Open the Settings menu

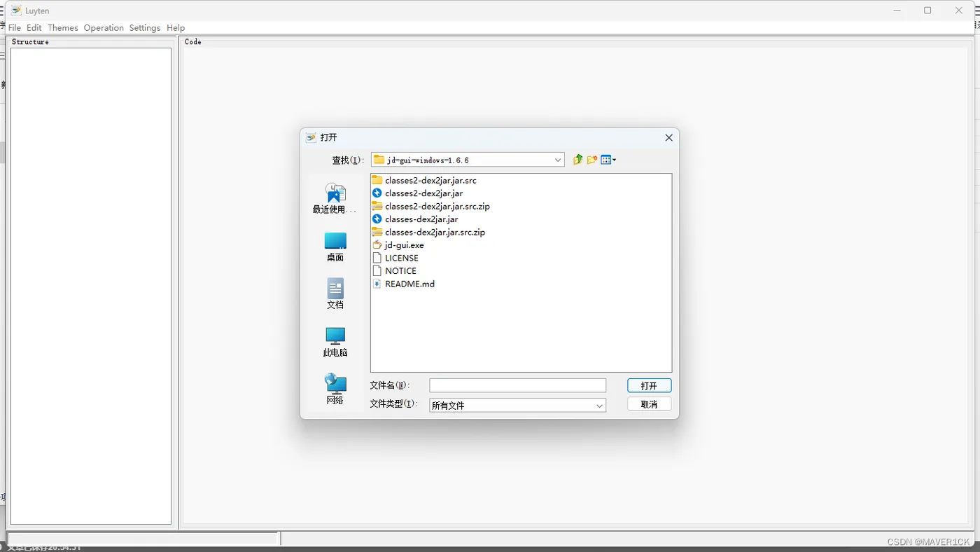pos(145,28)
